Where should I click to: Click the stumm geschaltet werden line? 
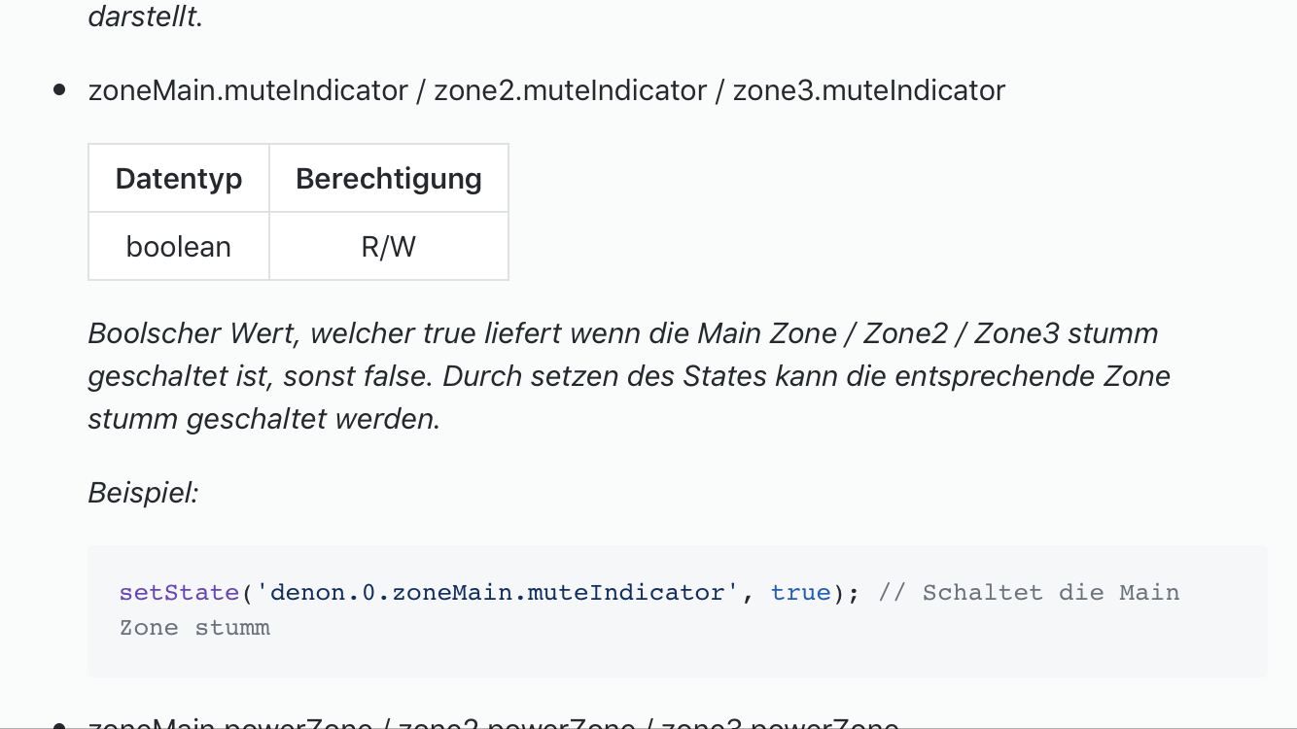(264, 419)
